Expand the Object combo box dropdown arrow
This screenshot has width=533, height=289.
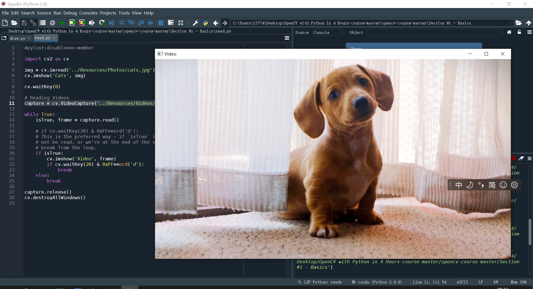click(x=501, y=32)
